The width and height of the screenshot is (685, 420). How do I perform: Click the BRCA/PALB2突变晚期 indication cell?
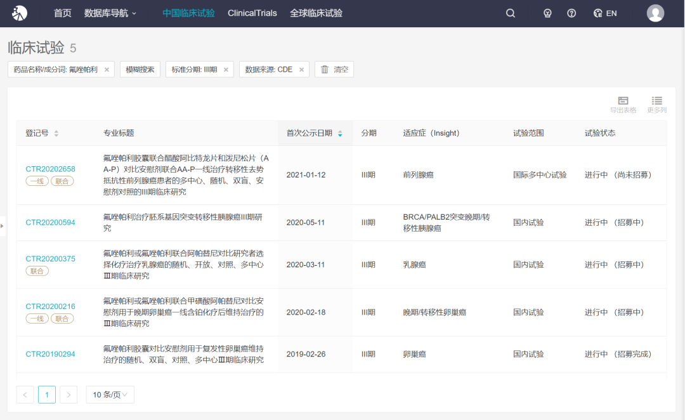447,223
